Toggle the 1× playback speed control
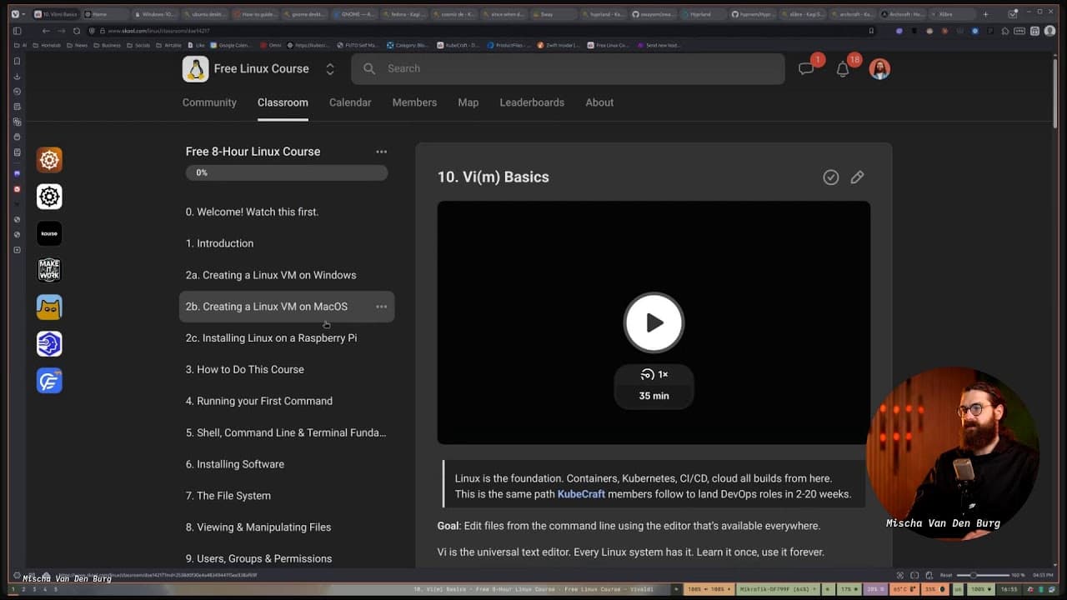This screenshot has height=600, width=1067. click(654, 374)
